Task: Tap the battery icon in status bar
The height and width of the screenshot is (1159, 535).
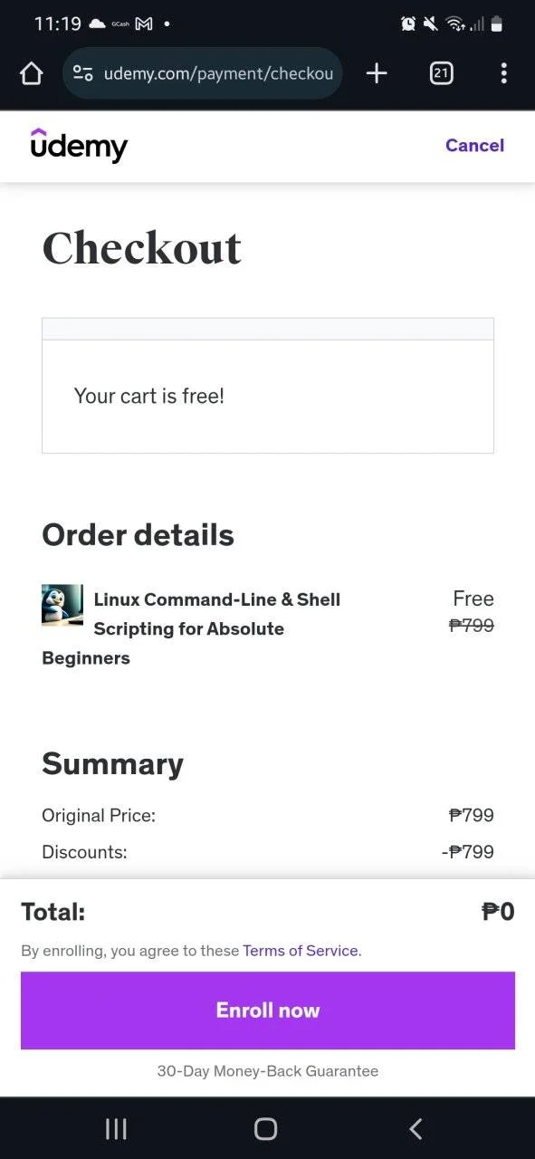Action: (x=496, y=24)
